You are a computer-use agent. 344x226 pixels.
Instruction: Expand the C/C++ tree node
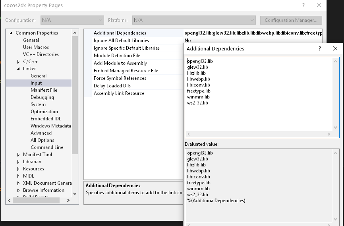[18, 62]
